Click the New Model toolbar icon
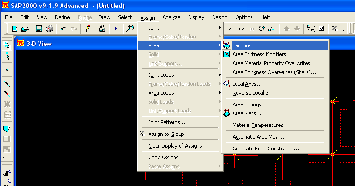 (x=15, y=29)
